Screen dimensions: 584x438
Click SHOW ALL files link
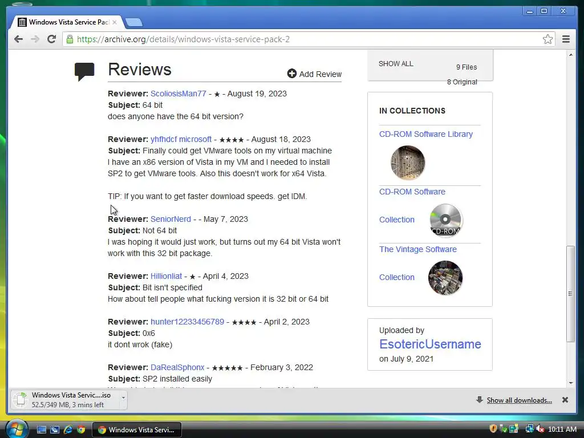pos(396,64)
